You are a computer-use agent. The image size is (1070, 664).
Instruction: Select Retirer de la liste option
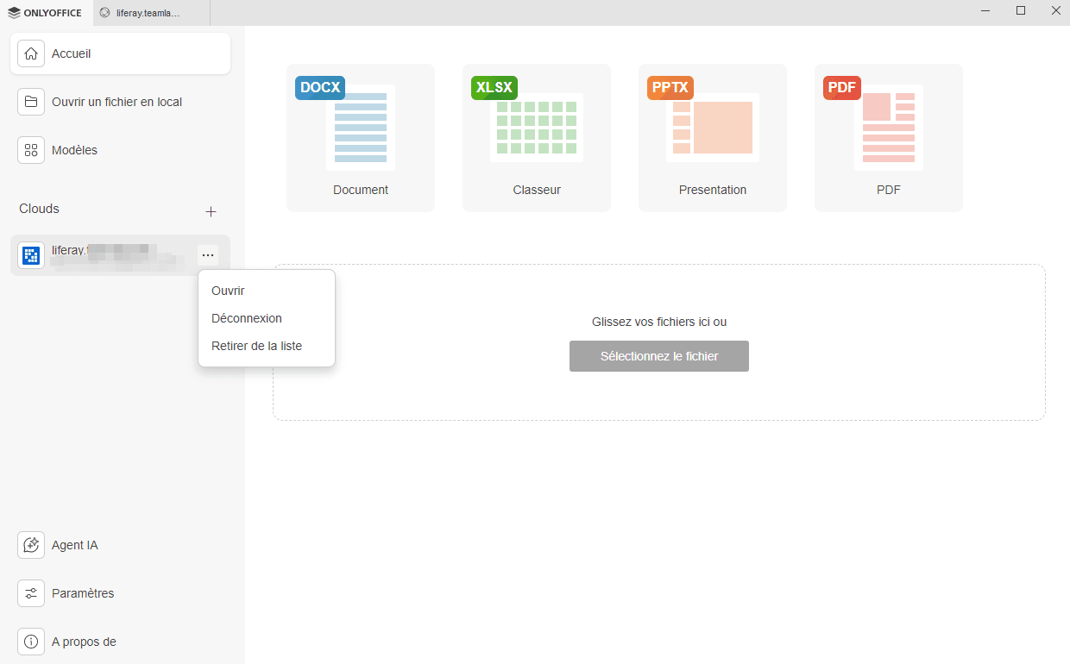point(256,346)
